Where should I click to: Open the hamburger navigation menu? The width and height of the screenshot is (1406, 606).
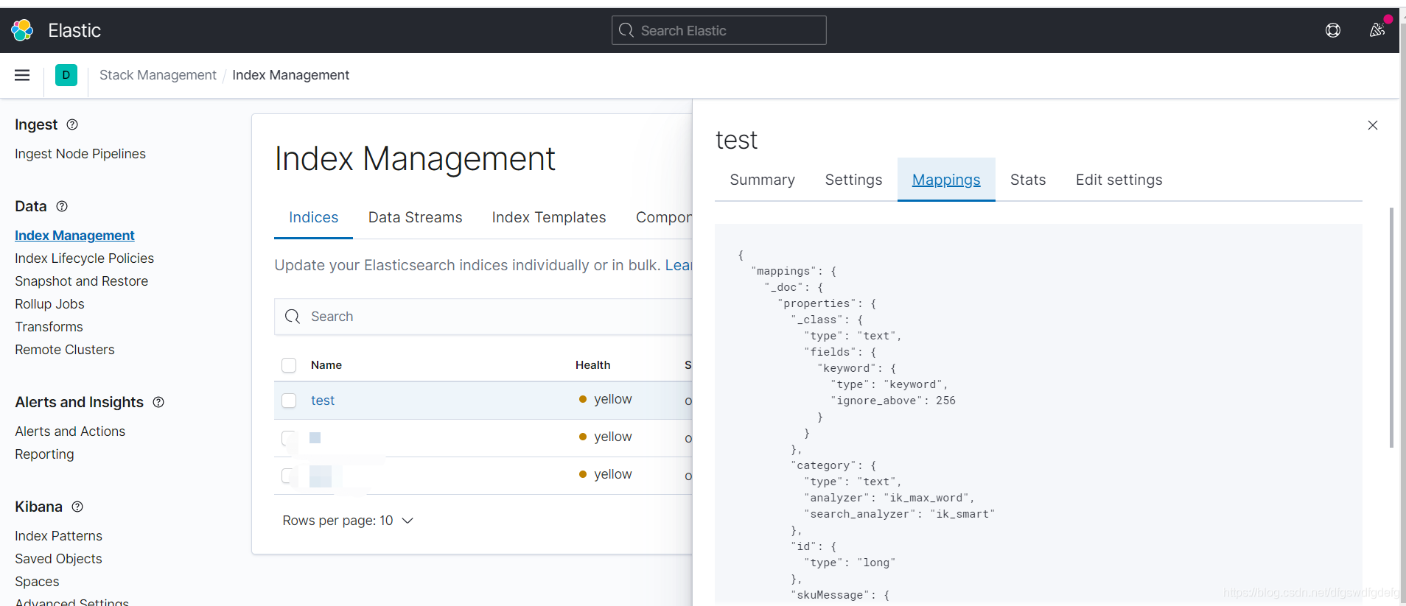[22, 75]
